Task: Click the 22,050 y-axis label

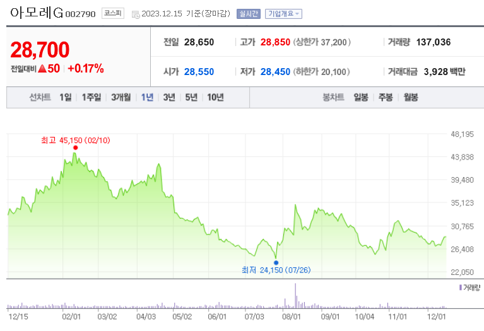Action: pos(462,272)
